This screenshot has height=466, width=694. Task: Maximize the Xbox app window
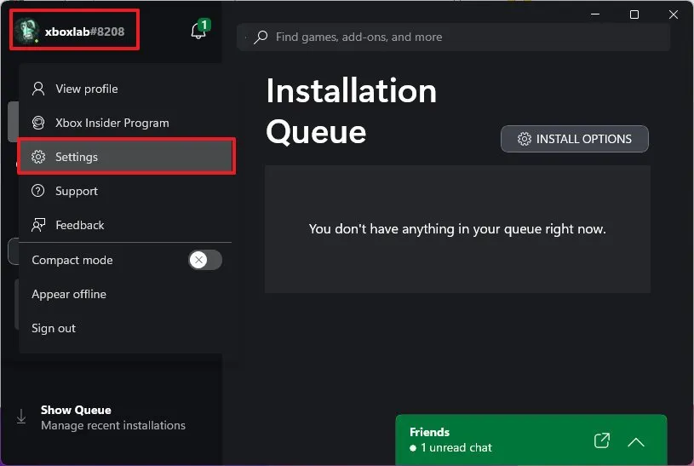coord(634,14)
